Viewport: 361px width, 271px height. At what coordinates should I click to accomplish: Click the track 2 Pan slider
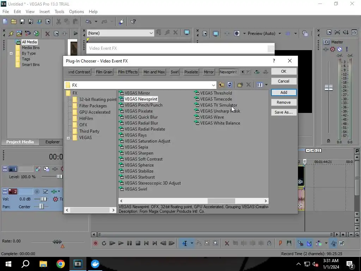(x=42, y=207)
